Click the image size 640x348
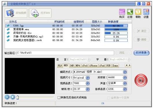This screenshot has width=158, height=108. pos(95,40)
